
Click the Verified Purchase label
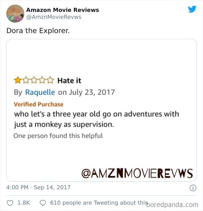tap(39, 104)
